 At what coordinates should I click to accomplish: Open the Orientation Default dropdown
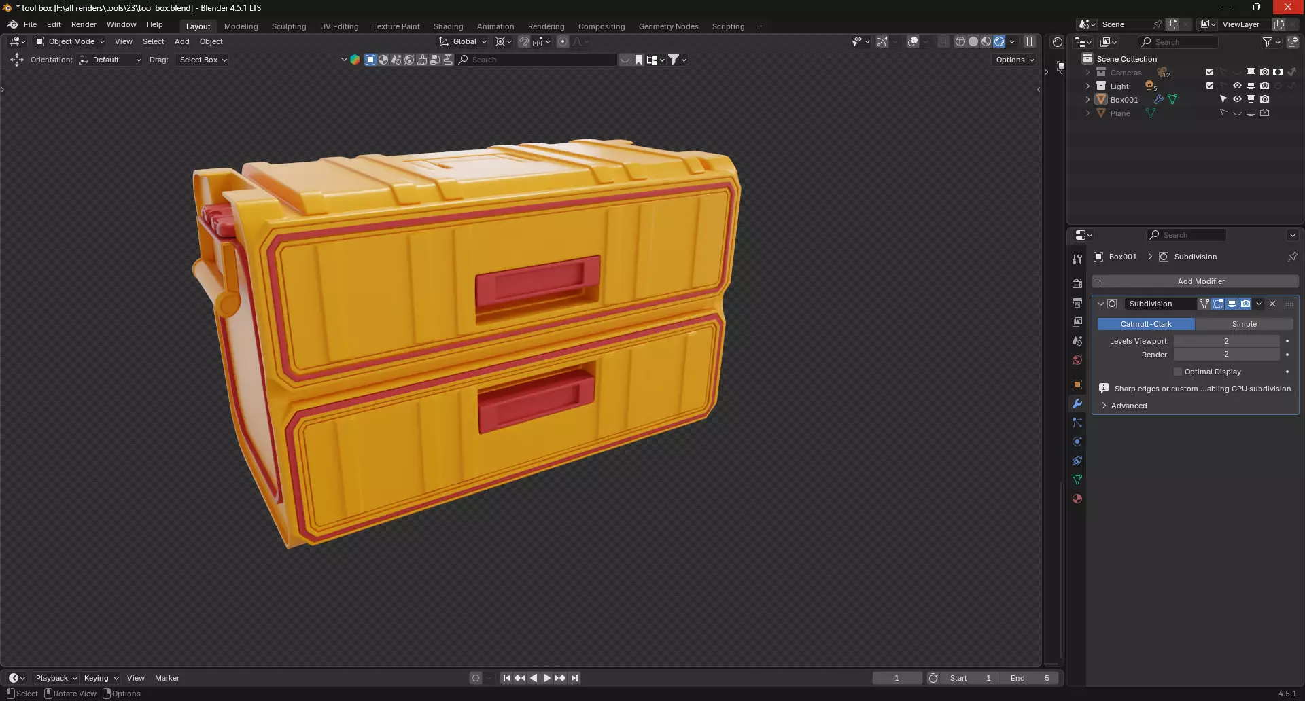pos(110,60)
